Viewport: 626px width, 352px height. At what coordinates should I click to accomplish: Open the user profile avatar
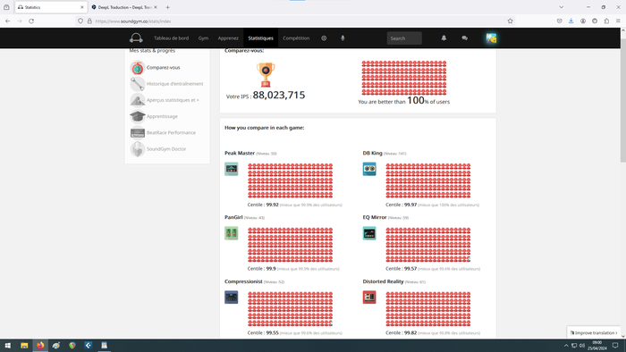pyautogui.click(x=491, y=38)
